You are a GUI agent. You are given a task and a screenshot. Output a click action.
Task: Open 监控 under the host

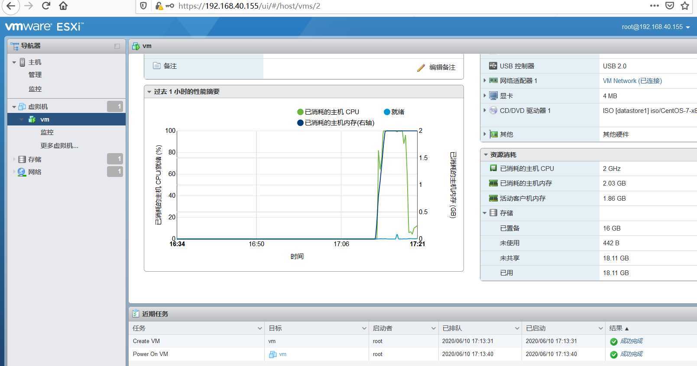tap(35, 89)
